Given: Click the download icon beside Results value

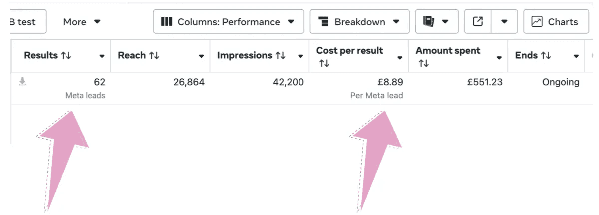Looking at the screenshot, I should pyautogui.click(x=22, y=82).
